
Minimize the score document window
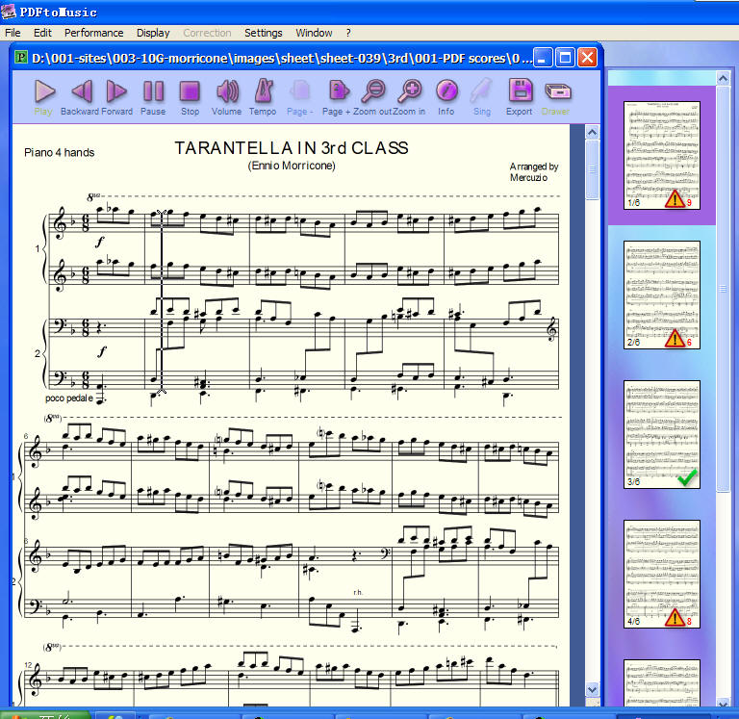pyautogui.click(x=543, y=58)
